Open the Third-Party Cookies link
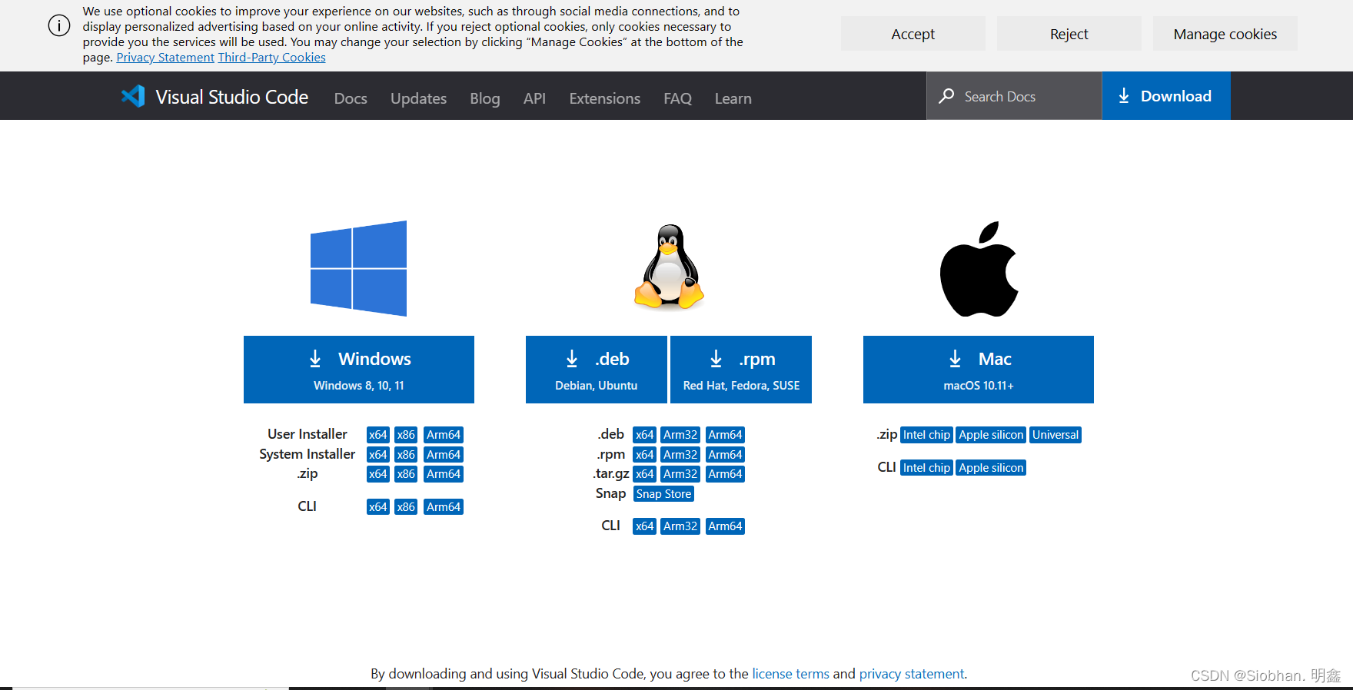 pos(272,58)
